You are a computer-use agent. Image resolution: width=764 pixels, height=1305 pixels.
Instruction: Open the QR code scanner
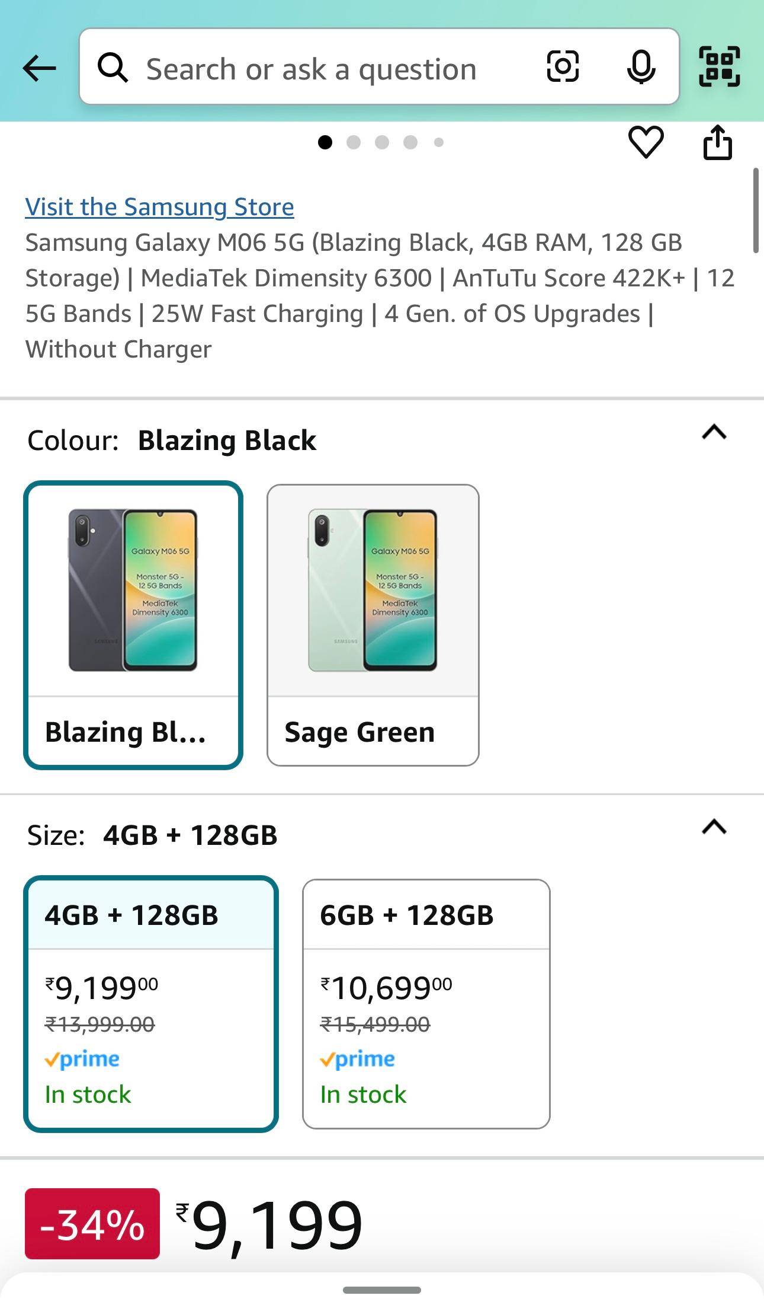tap(720, 66)
